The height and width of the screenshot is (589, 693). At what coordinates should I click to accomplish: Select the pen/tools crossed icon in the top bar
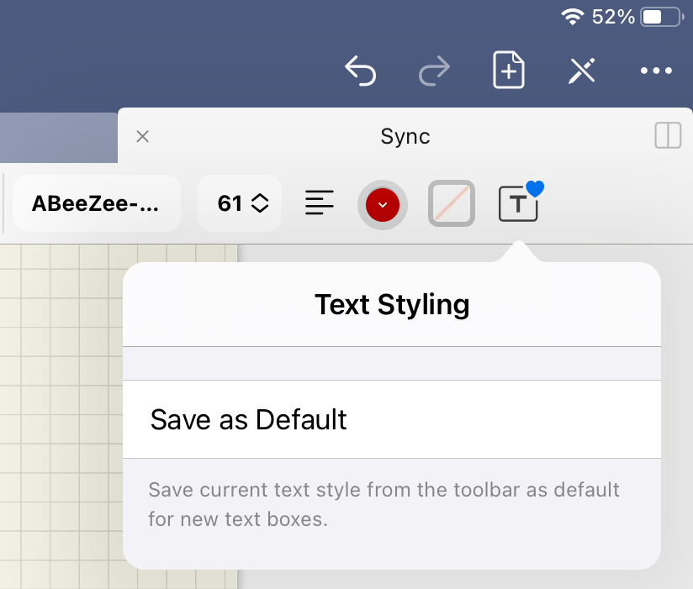pyautogui.click(x=582, y=71)
